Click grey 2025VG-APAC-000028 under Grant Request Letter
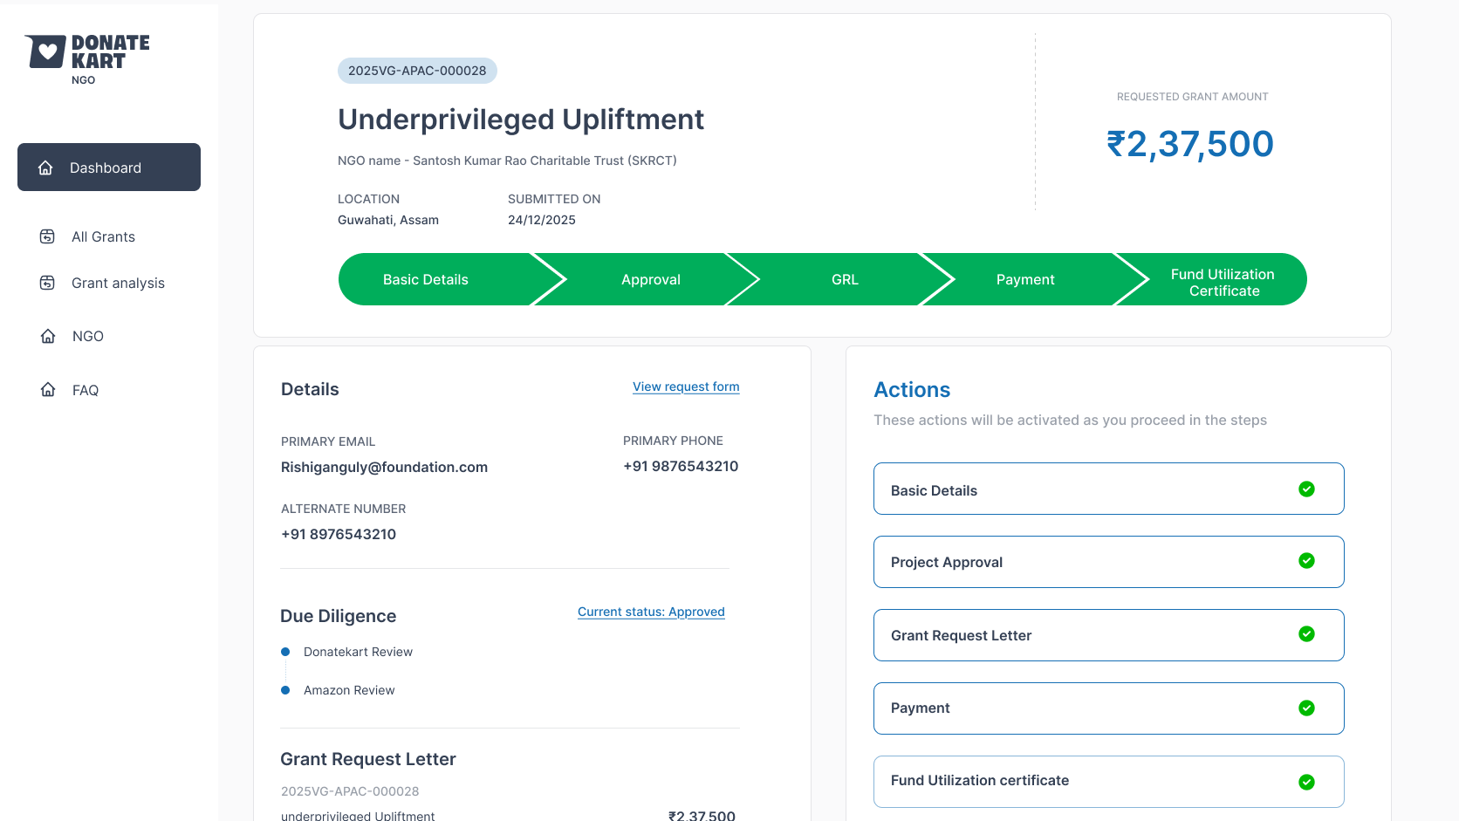 point(350,791)
